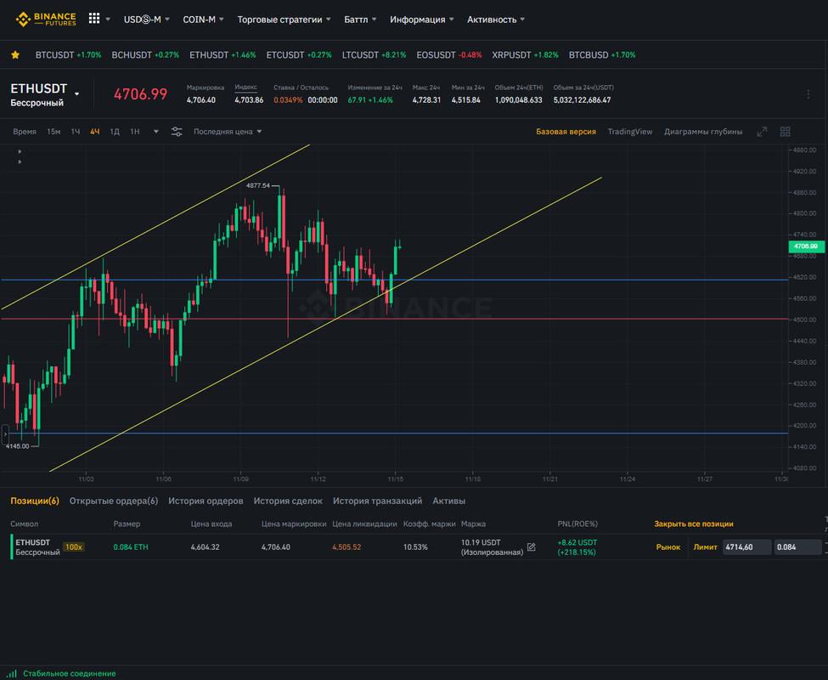Open the Активность dropdown menu

click(496, 20)
